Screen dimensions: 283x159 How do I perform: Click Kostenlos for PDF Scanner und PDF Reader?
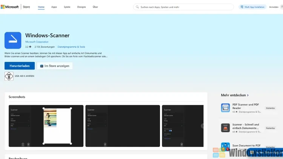pyautogui.click(x=270, y=108)
